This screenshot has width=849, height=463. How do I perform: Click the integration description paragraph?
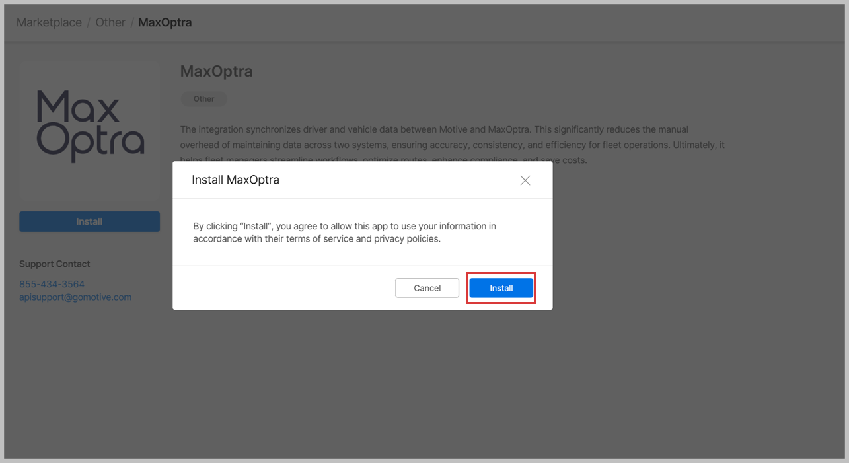(x=453, y=145)
